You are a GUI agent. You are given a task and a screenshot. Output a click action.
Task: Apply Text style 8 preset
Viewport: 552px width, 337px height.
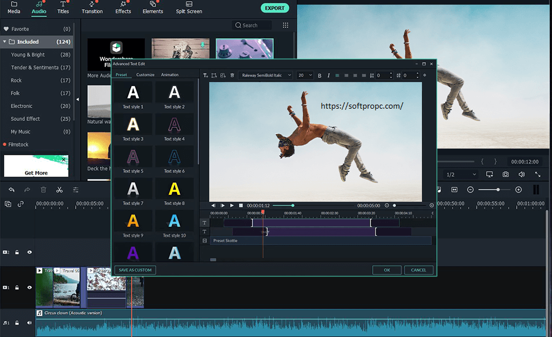(174, 192)
